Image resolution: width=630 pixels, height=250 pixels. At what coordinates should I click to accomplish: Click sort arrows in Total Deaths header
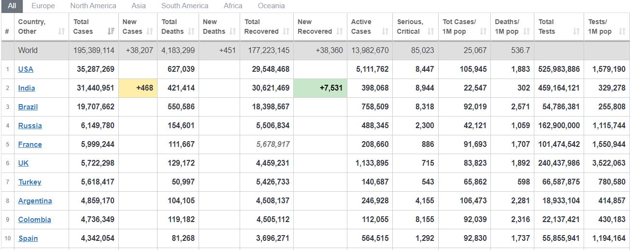pyautogui.click(x=191, y=31)
